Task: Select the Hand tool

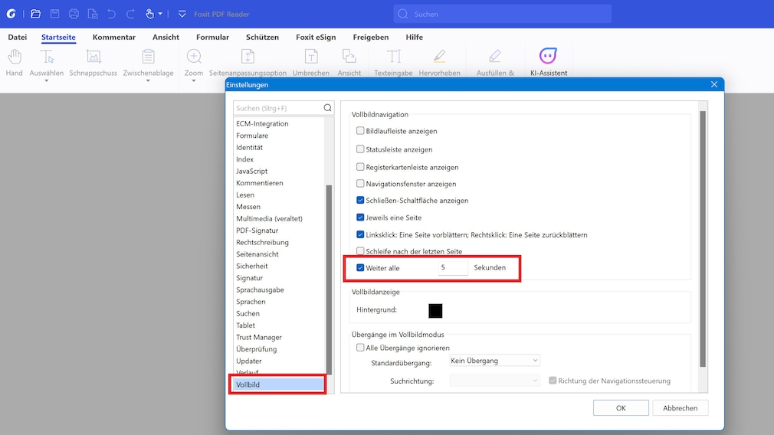Action: [x=14, y=57]
